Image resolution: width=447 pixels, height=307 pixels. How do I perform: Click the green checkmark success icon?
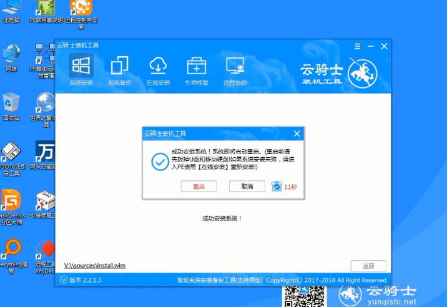[160, 162]
